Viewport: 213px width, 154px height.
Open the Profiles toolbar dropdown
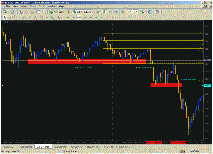[13, 12]
